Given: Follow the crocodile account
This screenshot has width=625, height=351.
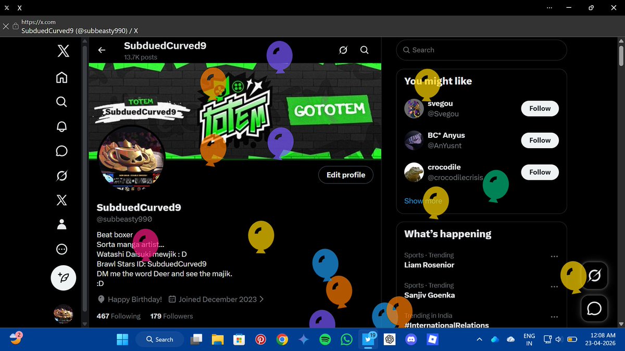Looking at the screenshot, I should (x=540, y=172).
